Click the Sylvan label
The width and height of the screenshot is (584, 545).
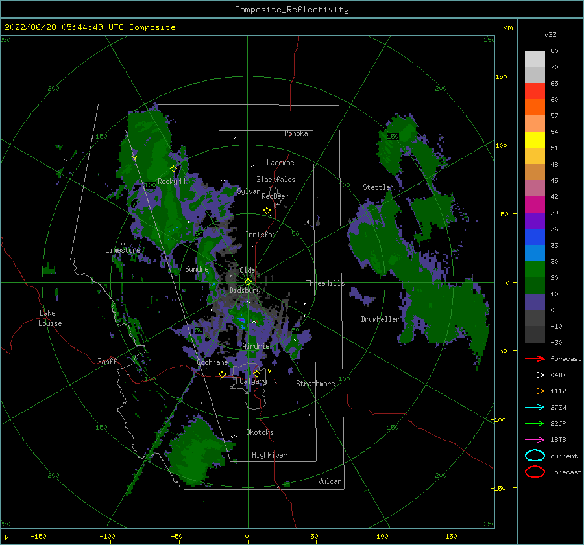point(249,191)
